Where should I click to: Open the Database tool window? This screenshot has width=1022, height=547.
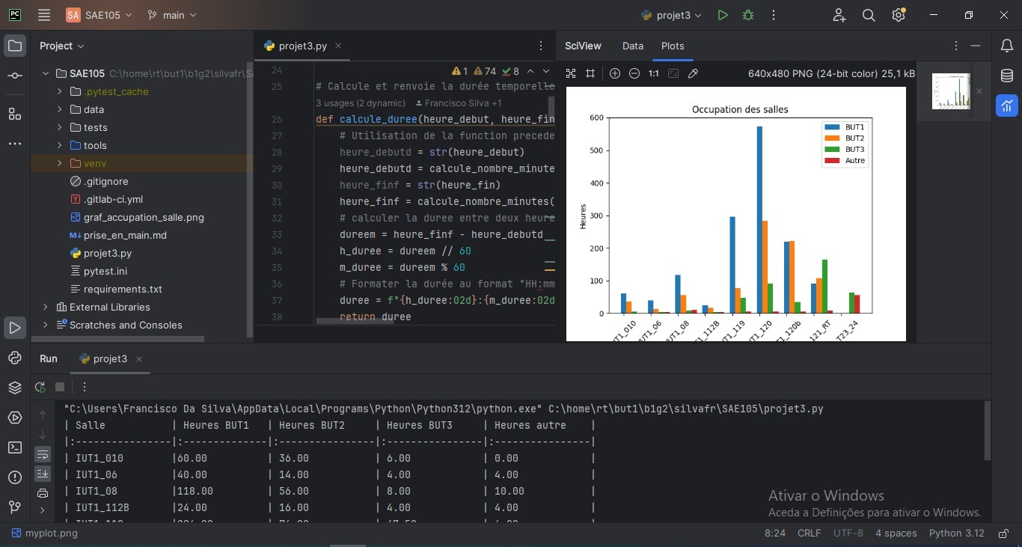(x=1007, y=76)
